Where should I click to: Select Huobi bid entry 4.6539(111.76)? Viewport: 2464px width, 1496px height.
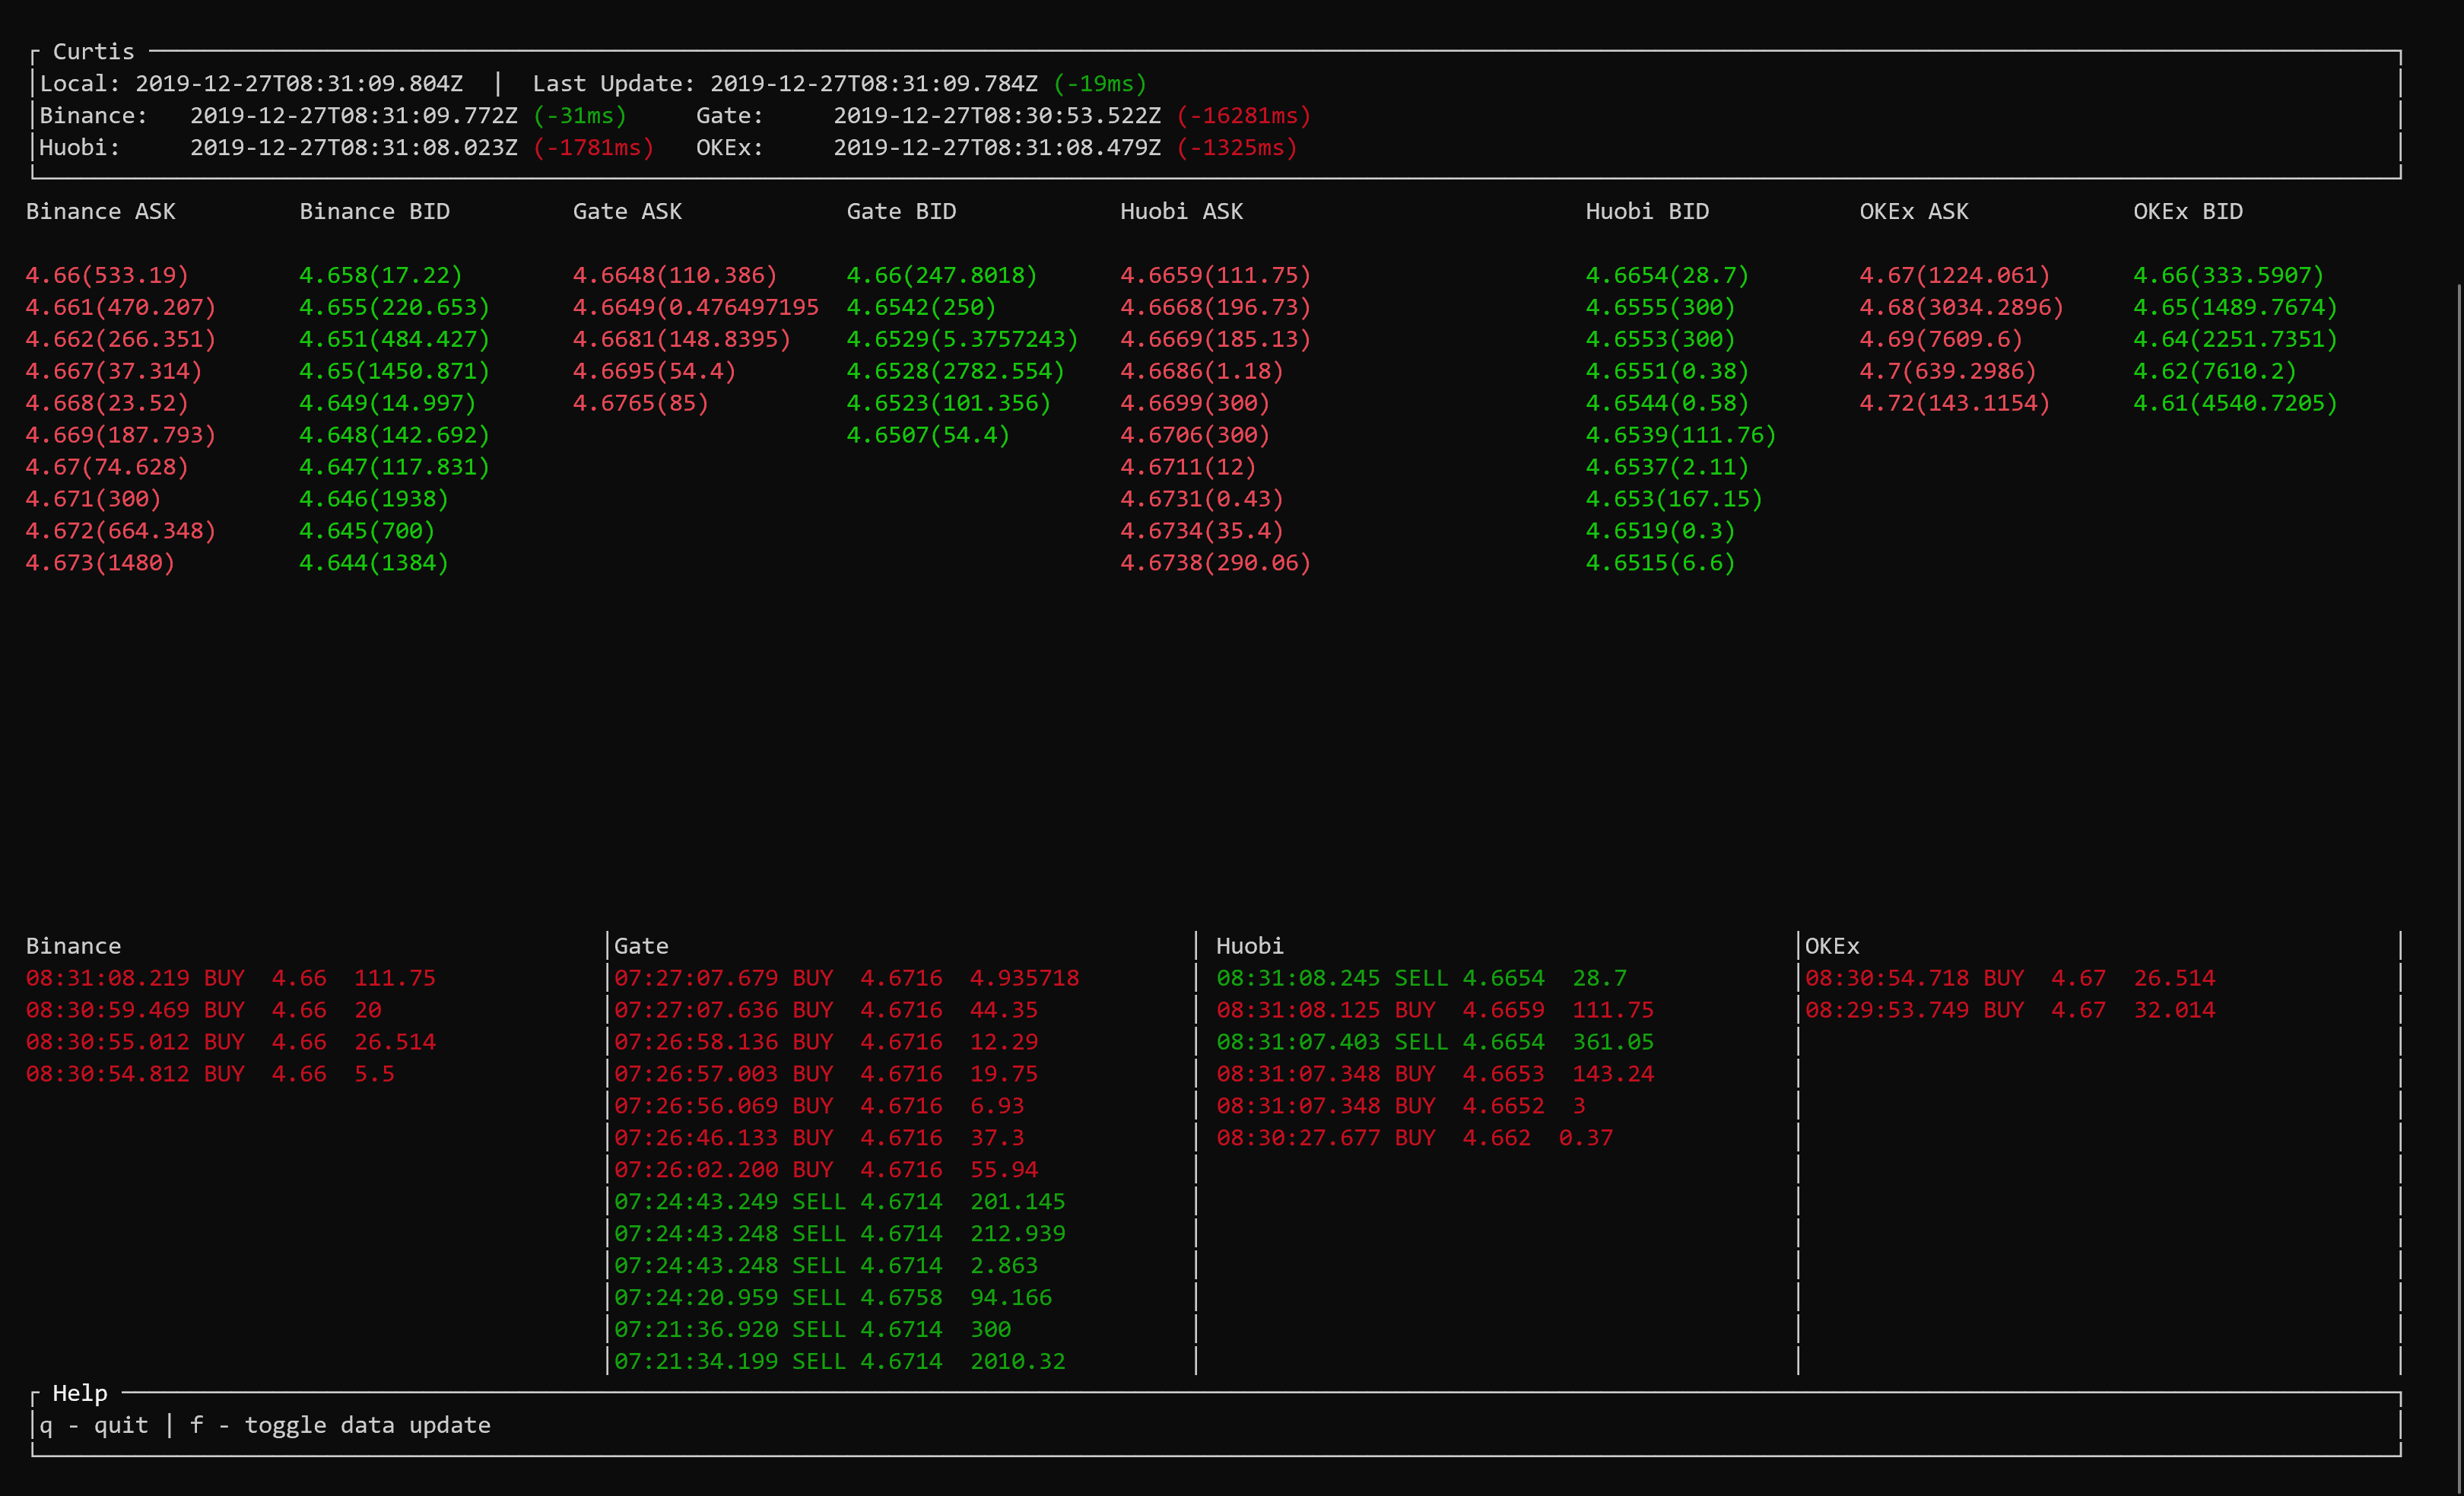(x=1680, y=435)
